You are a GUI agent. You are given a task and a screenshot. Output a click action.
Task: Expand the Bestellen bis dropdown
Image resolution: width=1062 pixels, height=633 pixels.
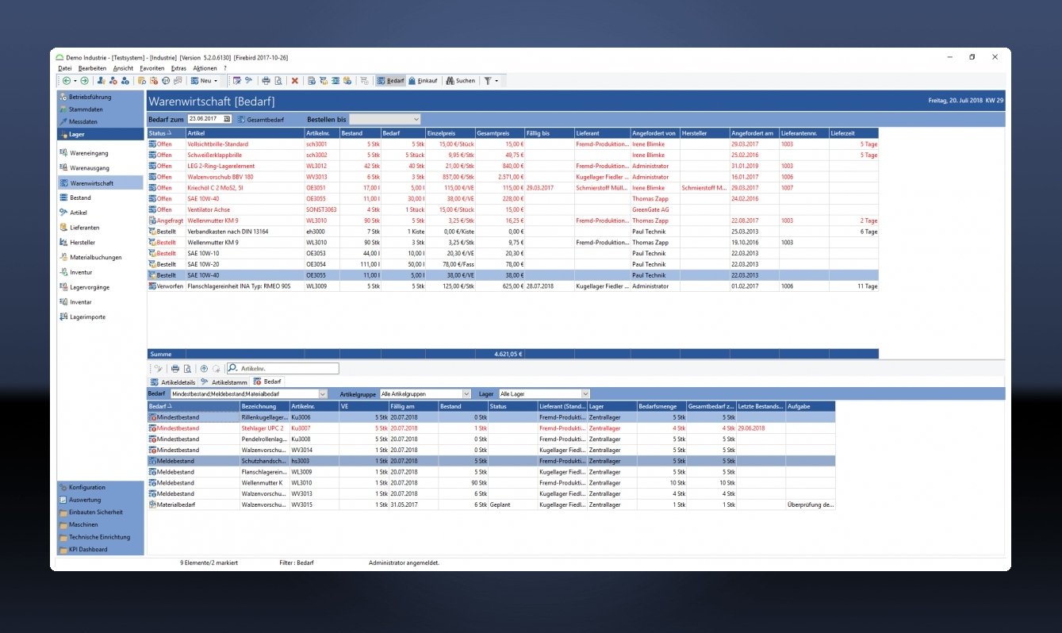[416, 119]
